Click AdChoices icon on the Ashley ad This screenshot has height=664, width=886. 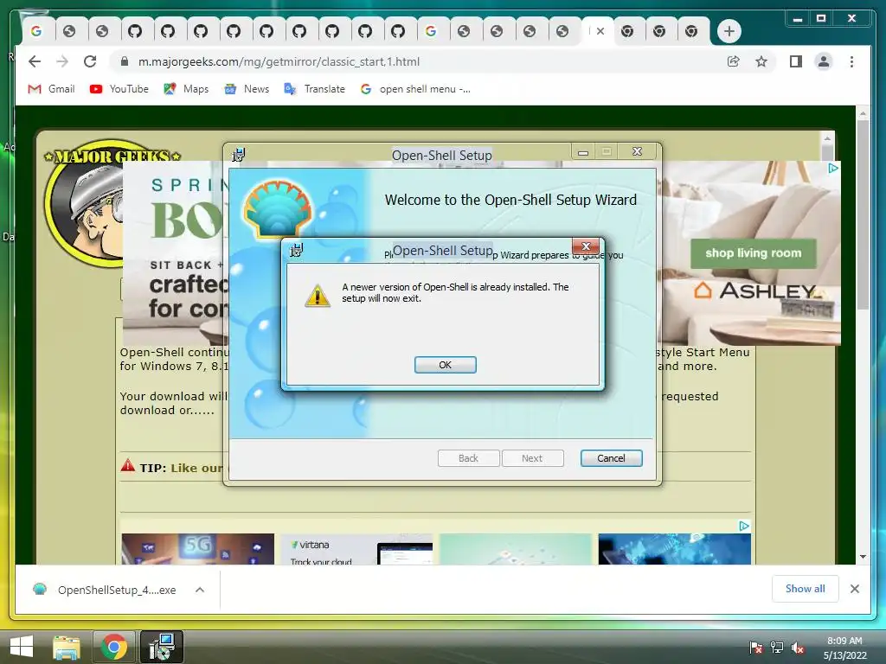[833, 168]
